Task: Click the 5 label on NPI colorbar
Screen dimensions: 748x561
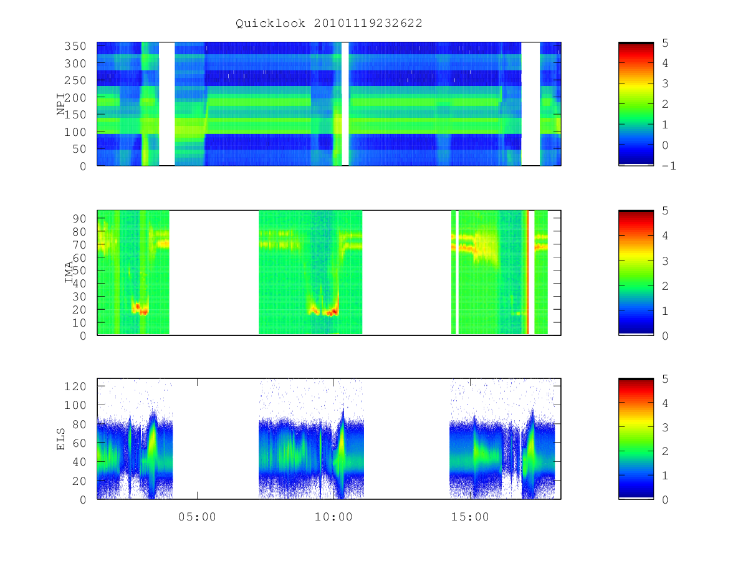Action: pyautogui.click(x=665, y=42)
